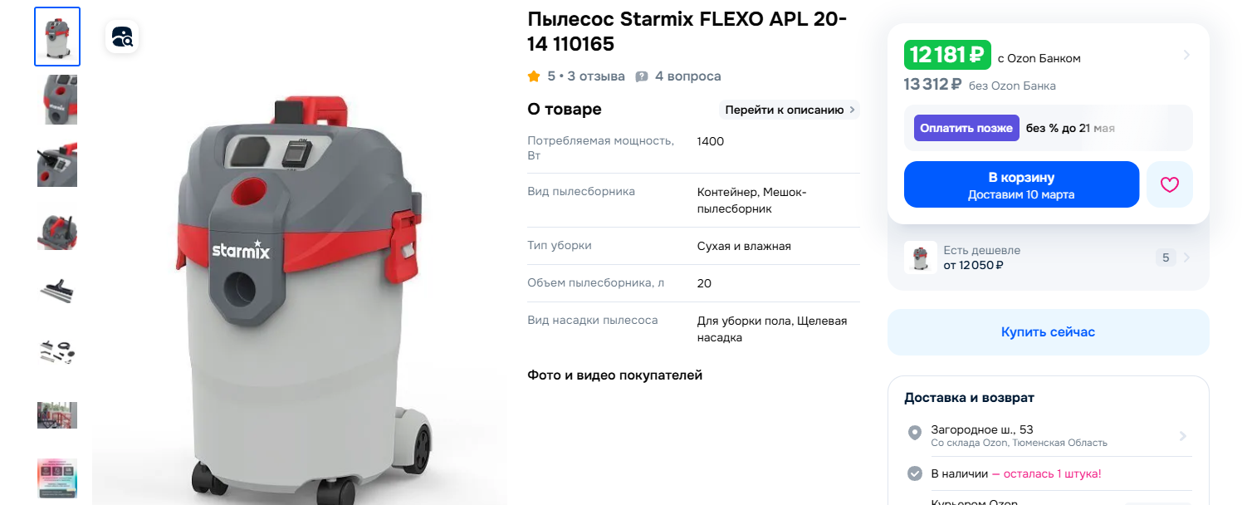Image resolution: width=1247 pixels, height=505 pixels.
Task: Open cheaper offers via the Есть дешевле chevron
Action: tap(1186, 257)
